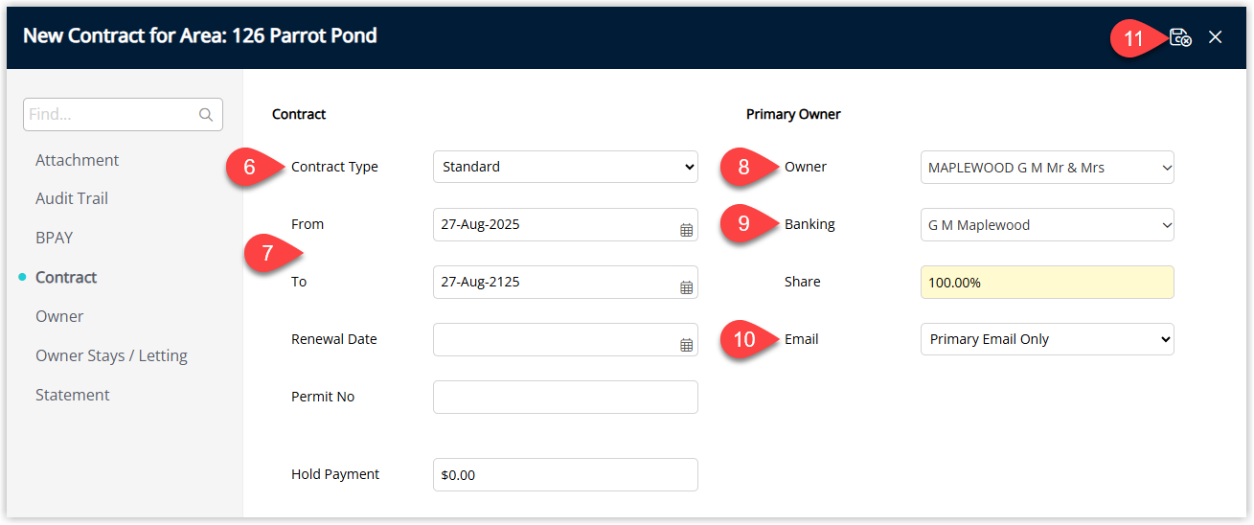Click the Hold Payment label
1254x525 pixels.
[x=335, y=474]
